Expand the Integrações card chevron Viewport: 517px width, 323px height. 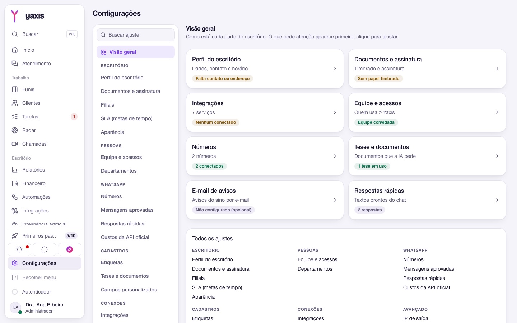[x=335, y=112]
